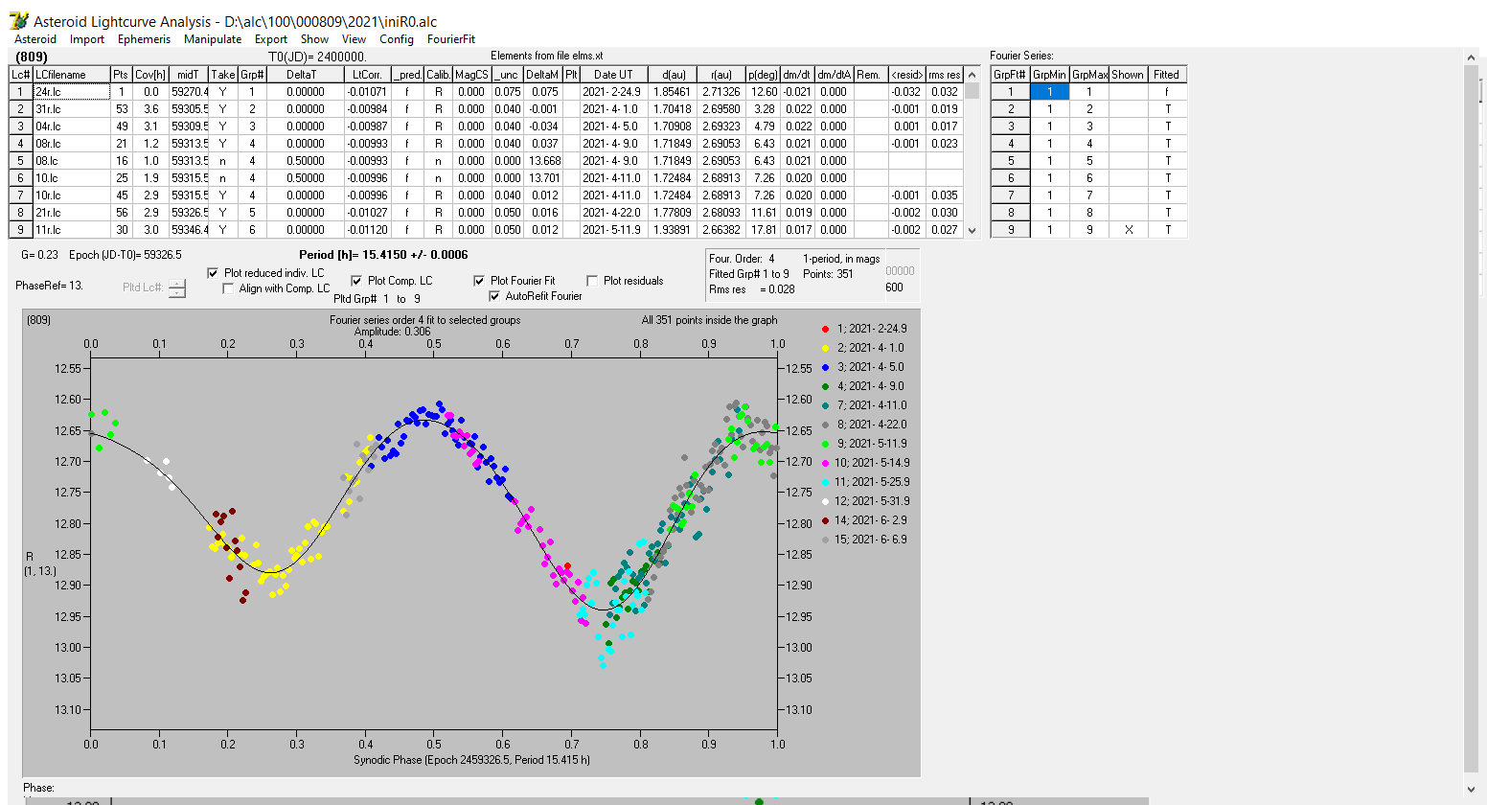Click the Amplitude: 0.306 plot title text
The image size is (1487, 805).
click(x=393, y=332)
